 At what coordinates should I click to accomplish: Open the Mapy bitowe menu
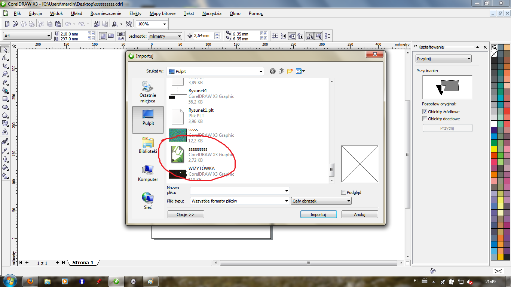pos(162,13)
